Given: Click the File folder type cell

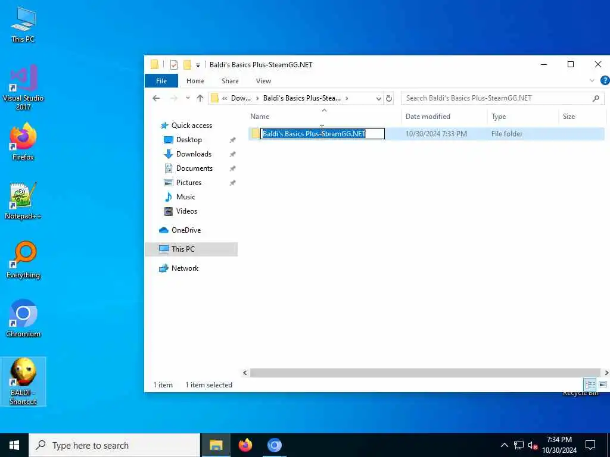Looking at the screenshot, I should click(x=507, y=134).
